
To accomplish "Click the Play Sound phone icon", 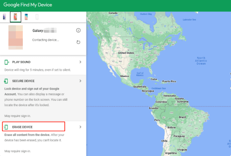I will [7, 62].
